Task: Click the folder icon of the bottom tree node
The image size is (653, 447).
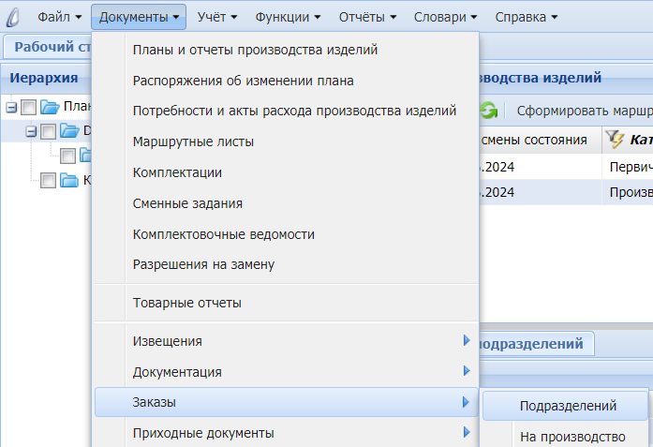Action: click(69, 181)
